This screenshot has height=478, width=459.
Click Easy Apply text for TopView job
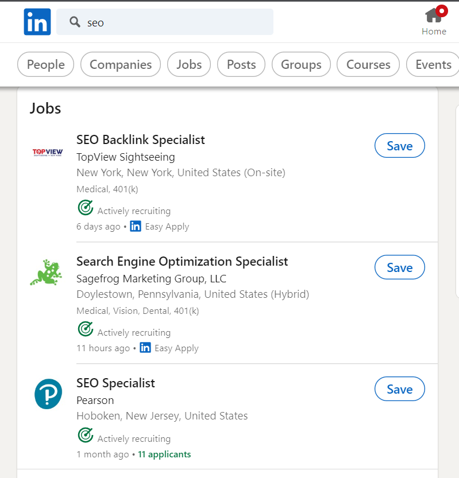(x=167, y=227)
